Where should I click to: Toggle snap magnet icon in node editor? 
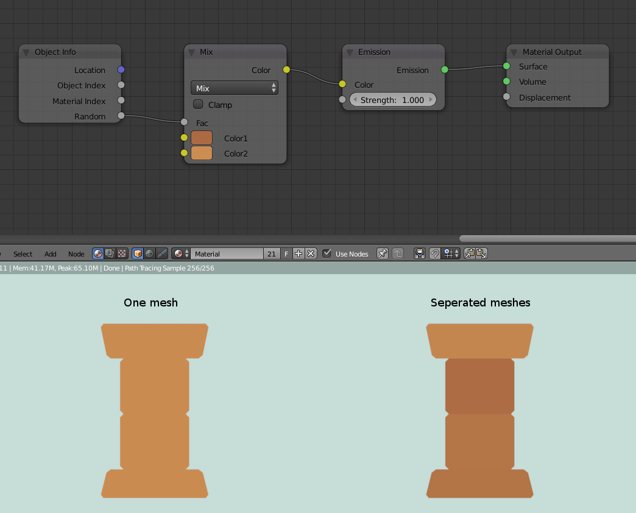click(x=434, y=254)
